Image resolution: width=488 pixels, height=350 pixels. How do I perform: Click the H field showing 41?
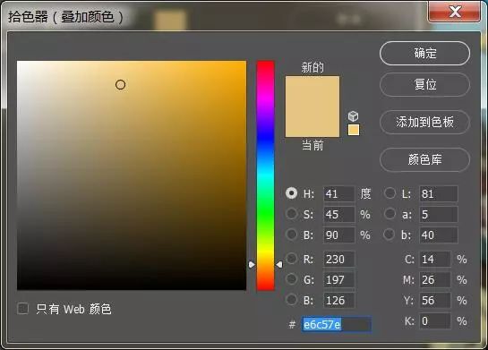[x=338, y=194]
